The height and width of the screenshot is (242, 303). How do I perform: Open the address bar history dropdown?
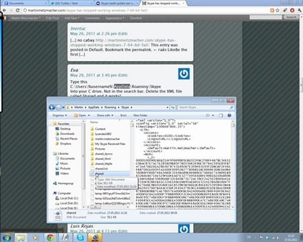click(168, 108)
